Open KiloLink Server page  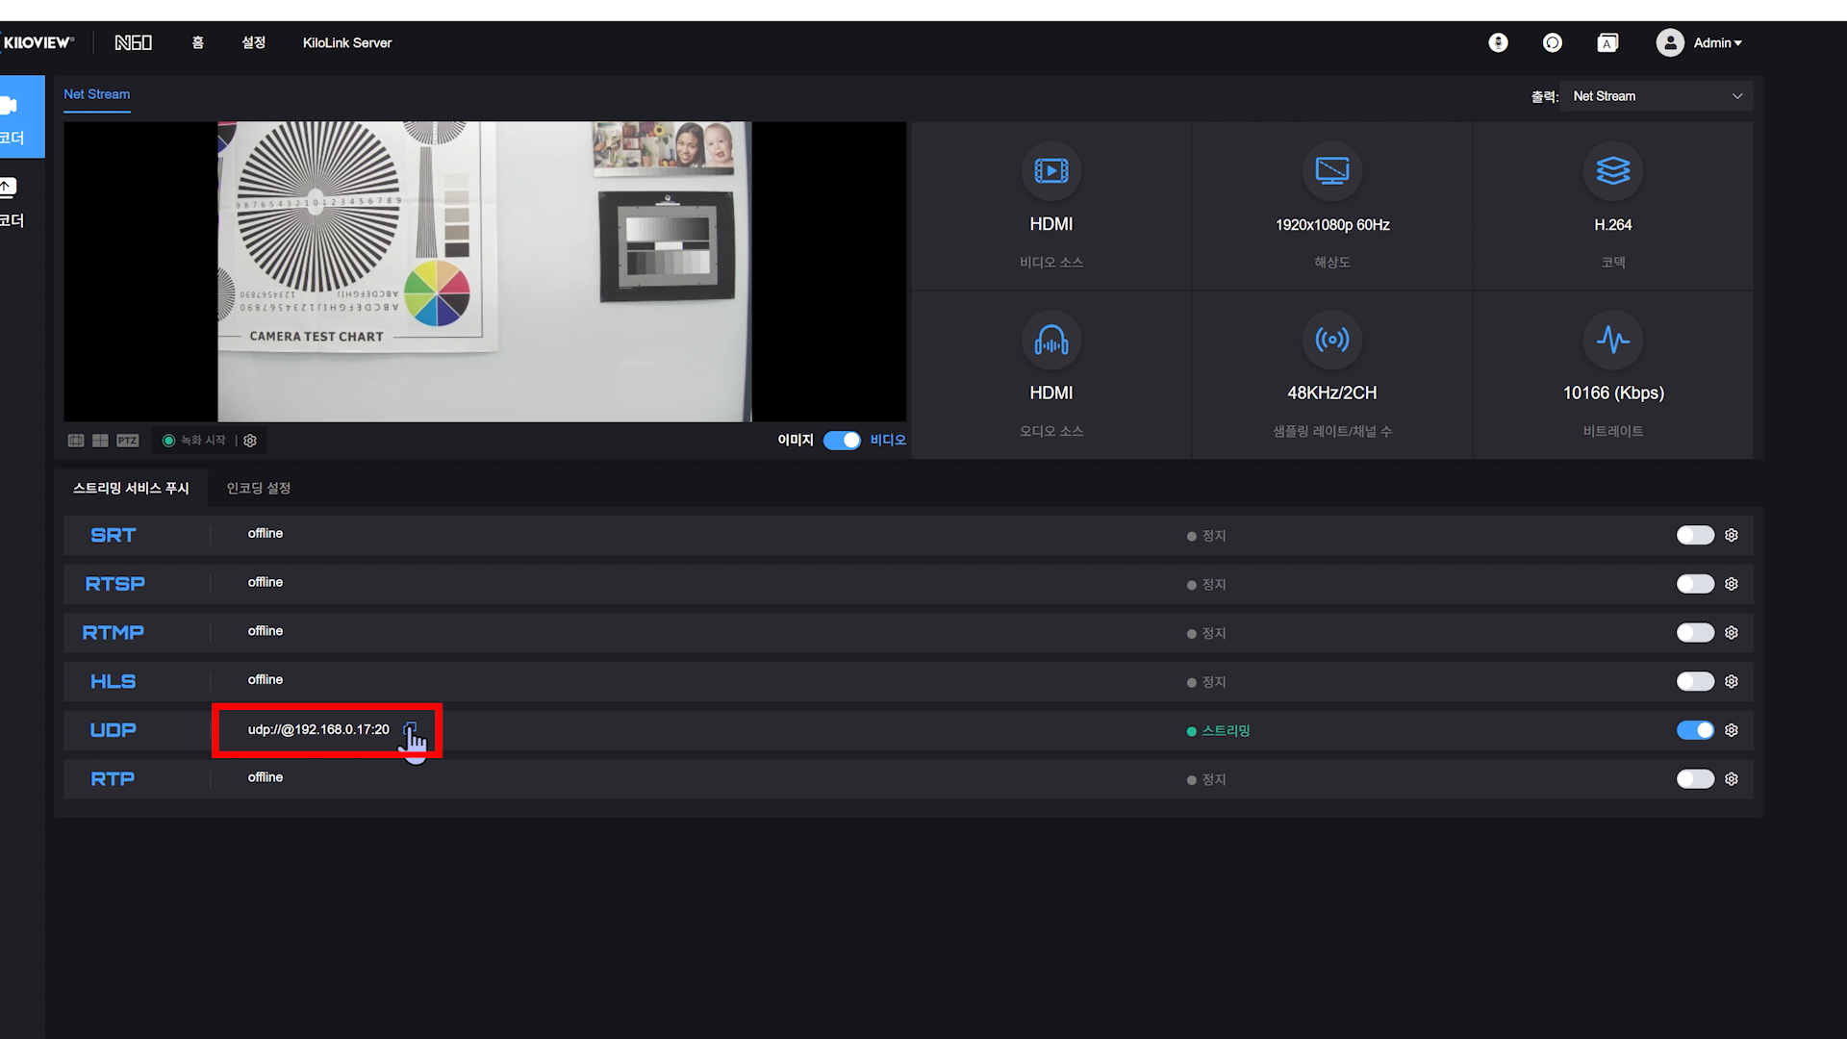click(x=346, y=42)
